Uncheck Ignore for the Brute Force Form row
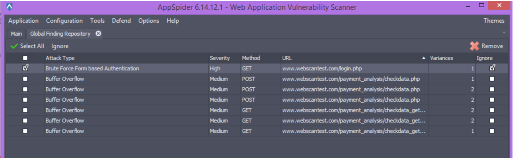This screenshot has width=513, height=158. (492, 68)
